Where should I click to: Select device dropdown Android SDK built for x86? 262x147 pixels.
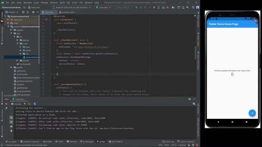click(72, 7)
